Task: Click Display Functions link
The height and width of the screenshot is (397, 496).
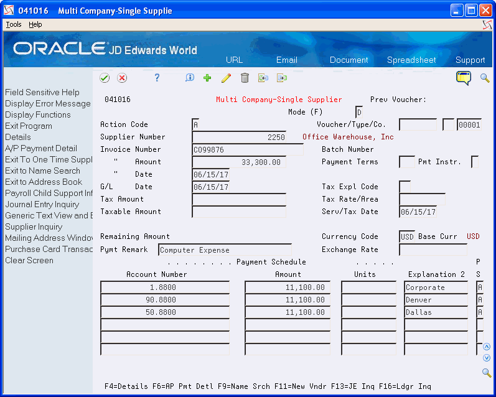Action: [x=37, y=115]
